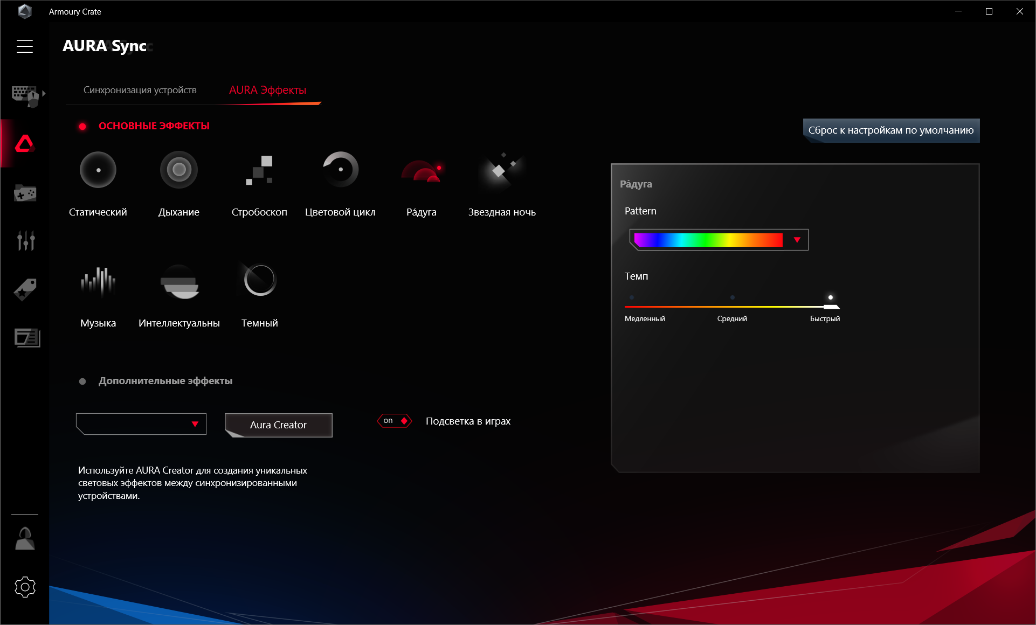This screenshot has width=1036, height=625.
Task: Select the Starry night (Звездная ночь) effect
Action: (x=501, y=170)
